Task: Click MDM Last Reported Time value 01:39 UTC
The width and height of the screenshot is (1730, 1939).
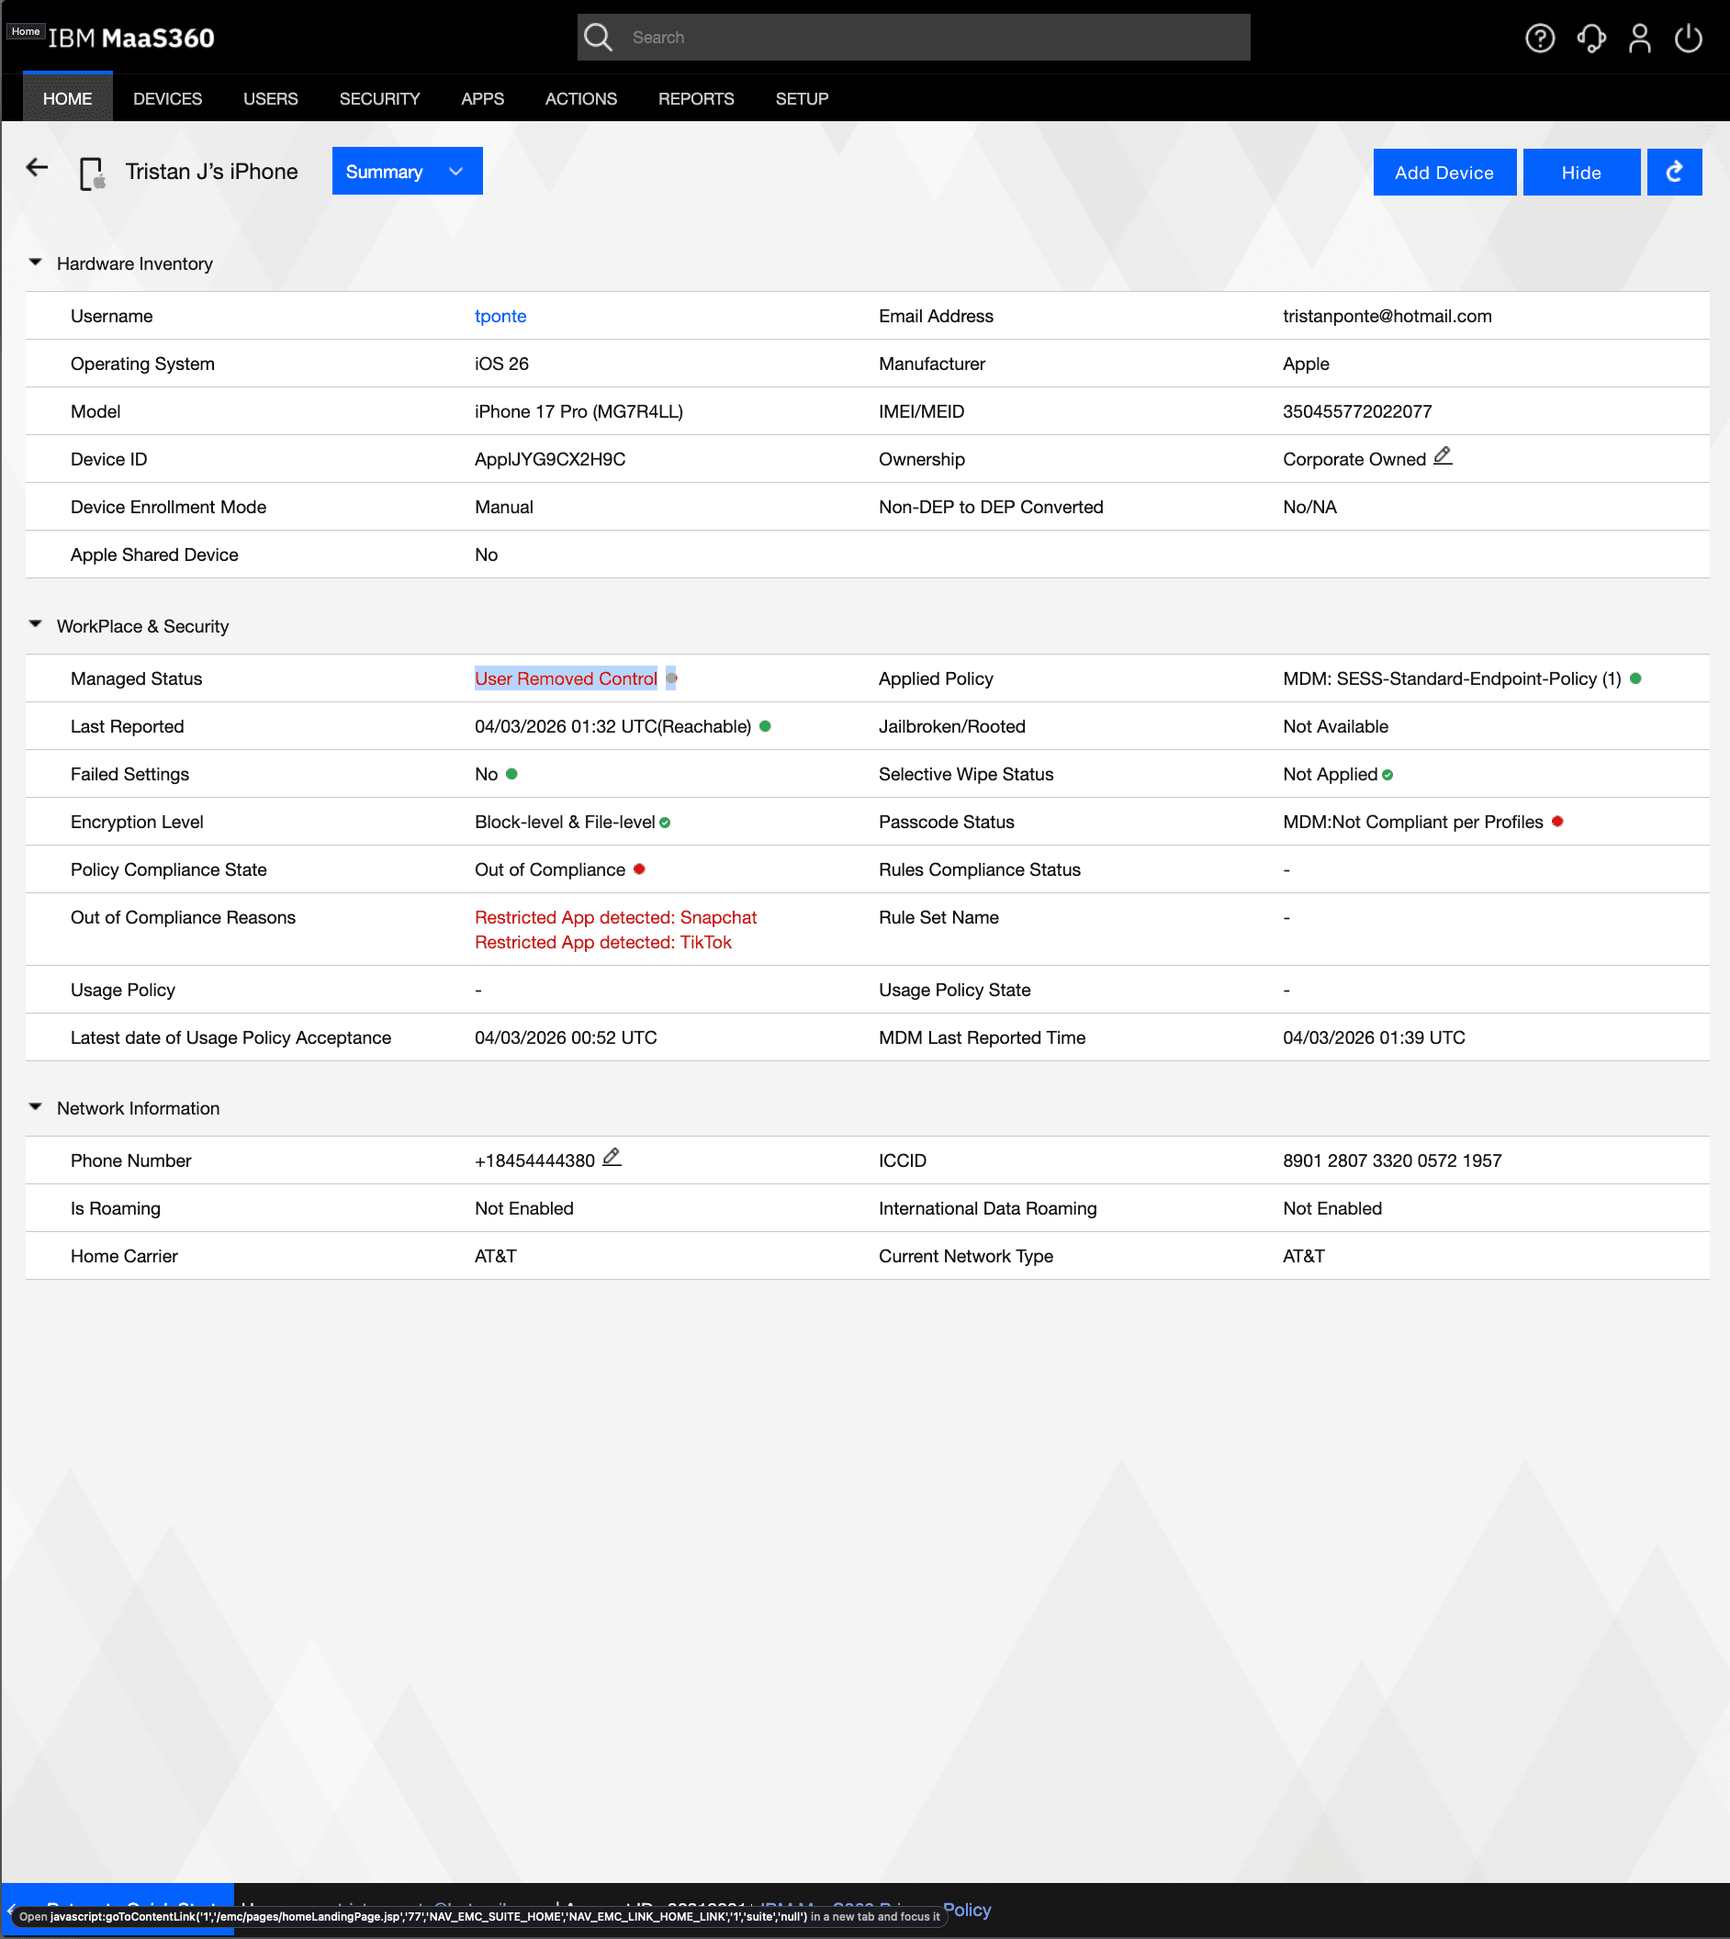Action: 1374,1038
